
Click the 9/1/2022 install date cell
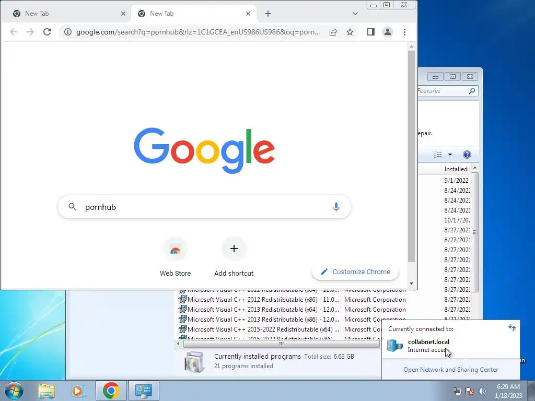click(456, 180)
